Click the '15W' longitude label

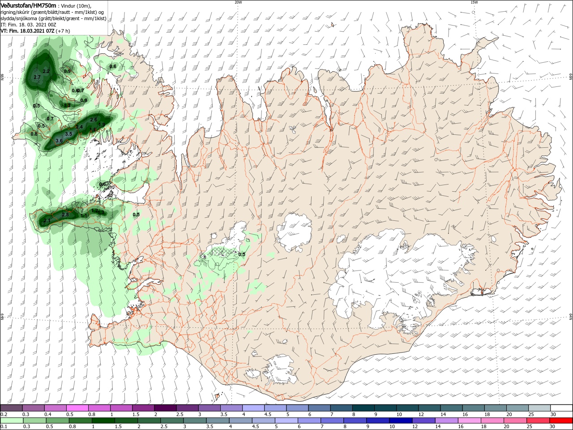coord(474,2)
